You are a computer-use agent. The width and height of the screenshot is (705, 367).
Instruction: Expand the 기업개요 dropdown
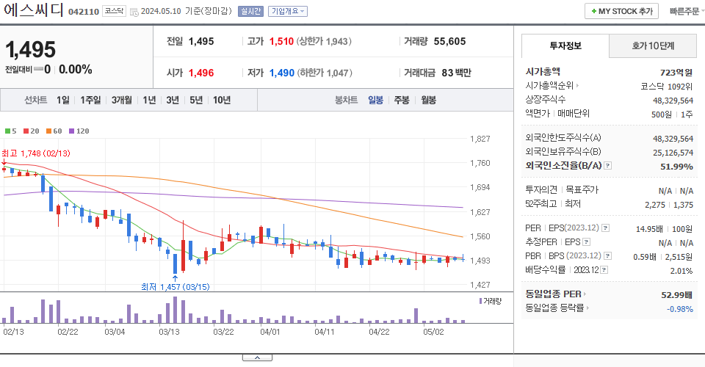tap(288, 11)
